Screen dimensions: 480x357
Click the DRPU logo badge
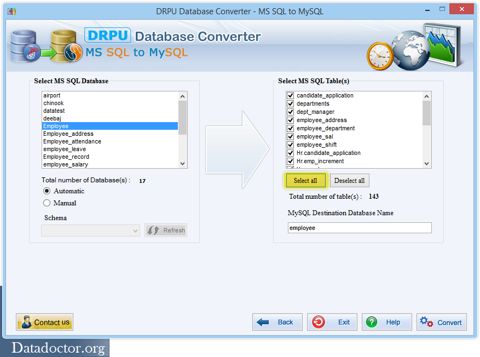click(107, 35)
